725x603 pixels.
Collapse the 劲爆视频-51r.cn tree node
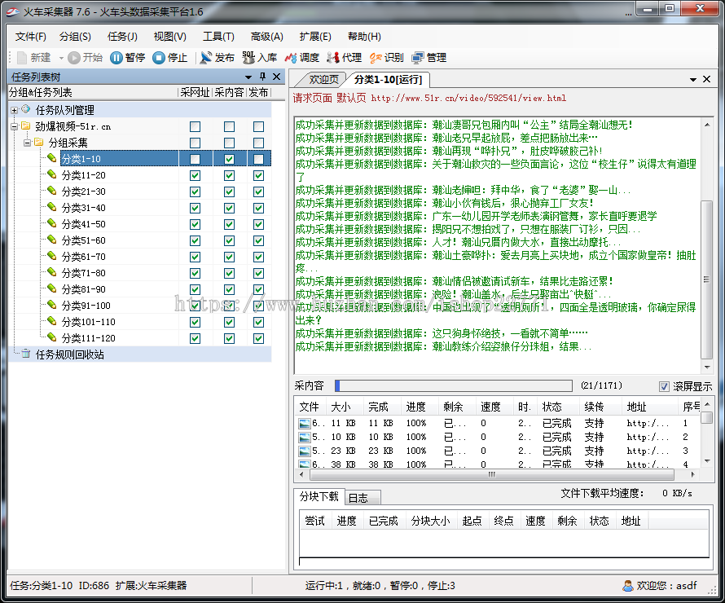click(x=15, y=126)
